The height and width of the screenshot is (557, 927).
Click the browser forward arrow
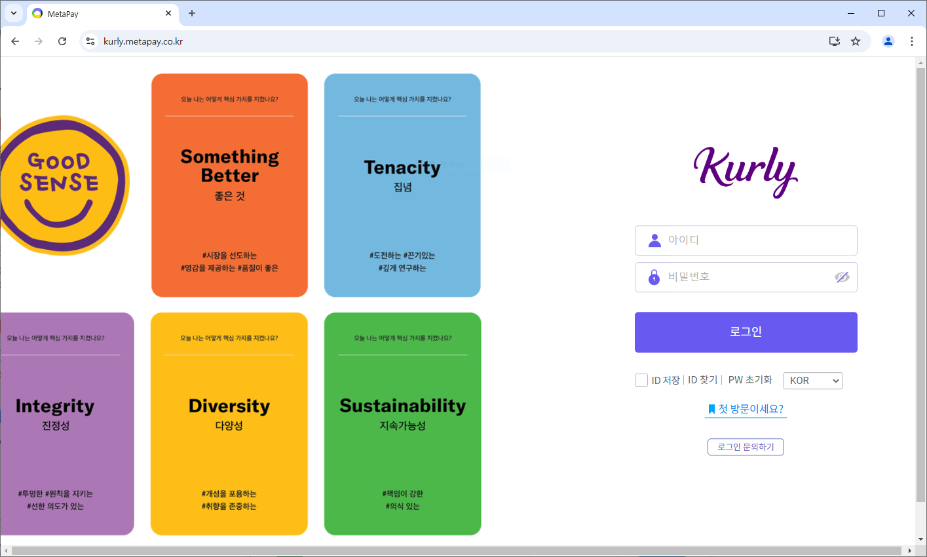(x=39, y=41)
